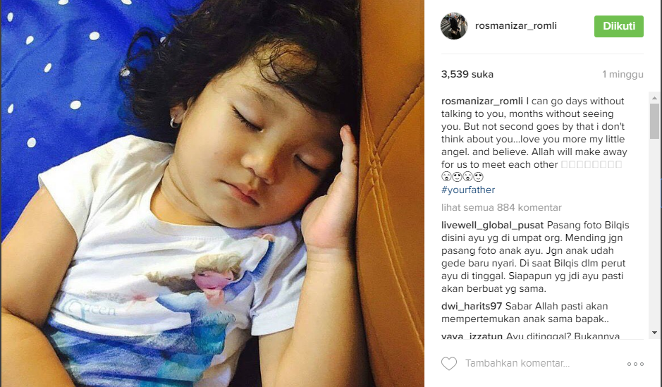
Task: Open rosmanizar_romli profile avatar picture
Action: pyautogui.click(x=454, y=26)
